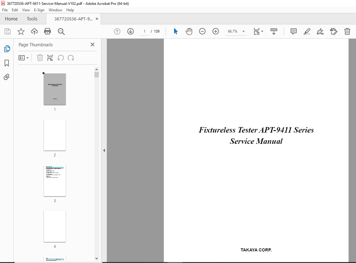Viewport: 356px width, 263px height.
Task: Open the Attachments paperclip panel
Action: tap(7, 77)
